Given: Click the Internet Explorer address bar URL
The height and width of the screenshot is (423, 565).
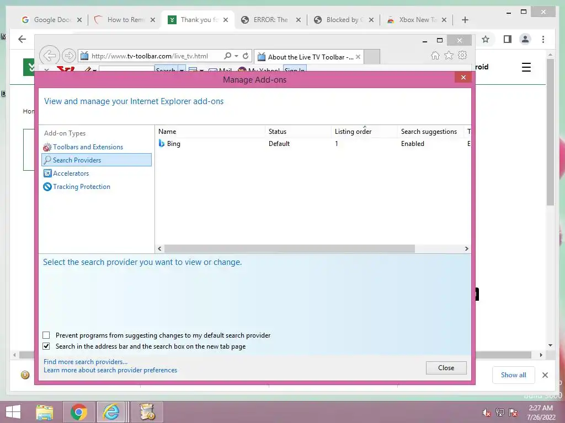Looking at the screenshot, I should click(x=150, y=56).
